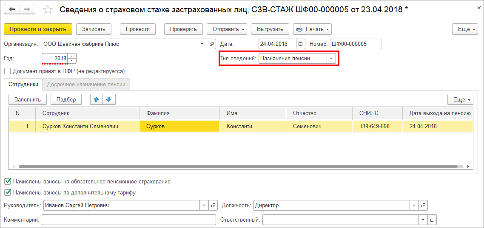
Task: Uncheck 'Начислены взносы на обязательное пенсионное страхование'
Action: [8, 181]
